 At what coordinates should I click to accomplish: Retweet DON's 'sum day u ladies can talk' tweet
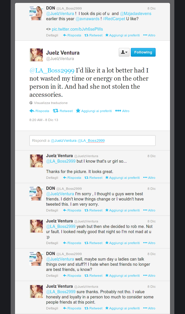click(x=93, y=276)
